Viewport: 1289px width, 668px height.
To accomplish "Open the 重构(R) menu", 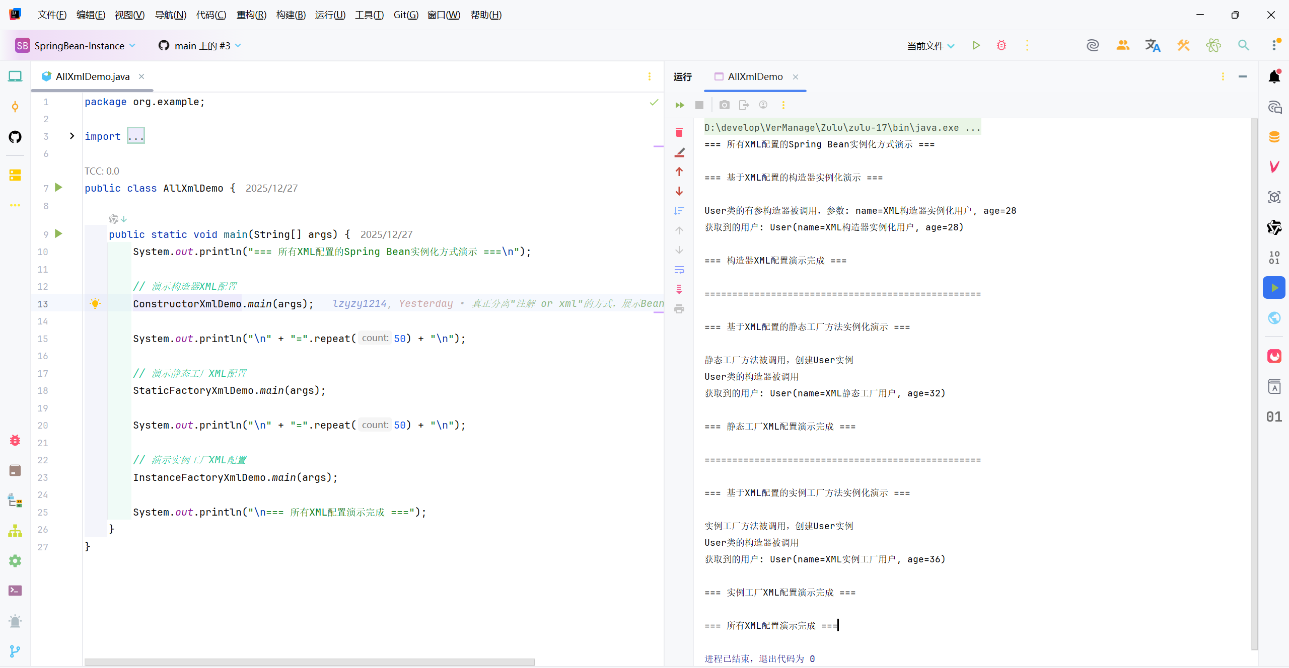I will 251,15.
